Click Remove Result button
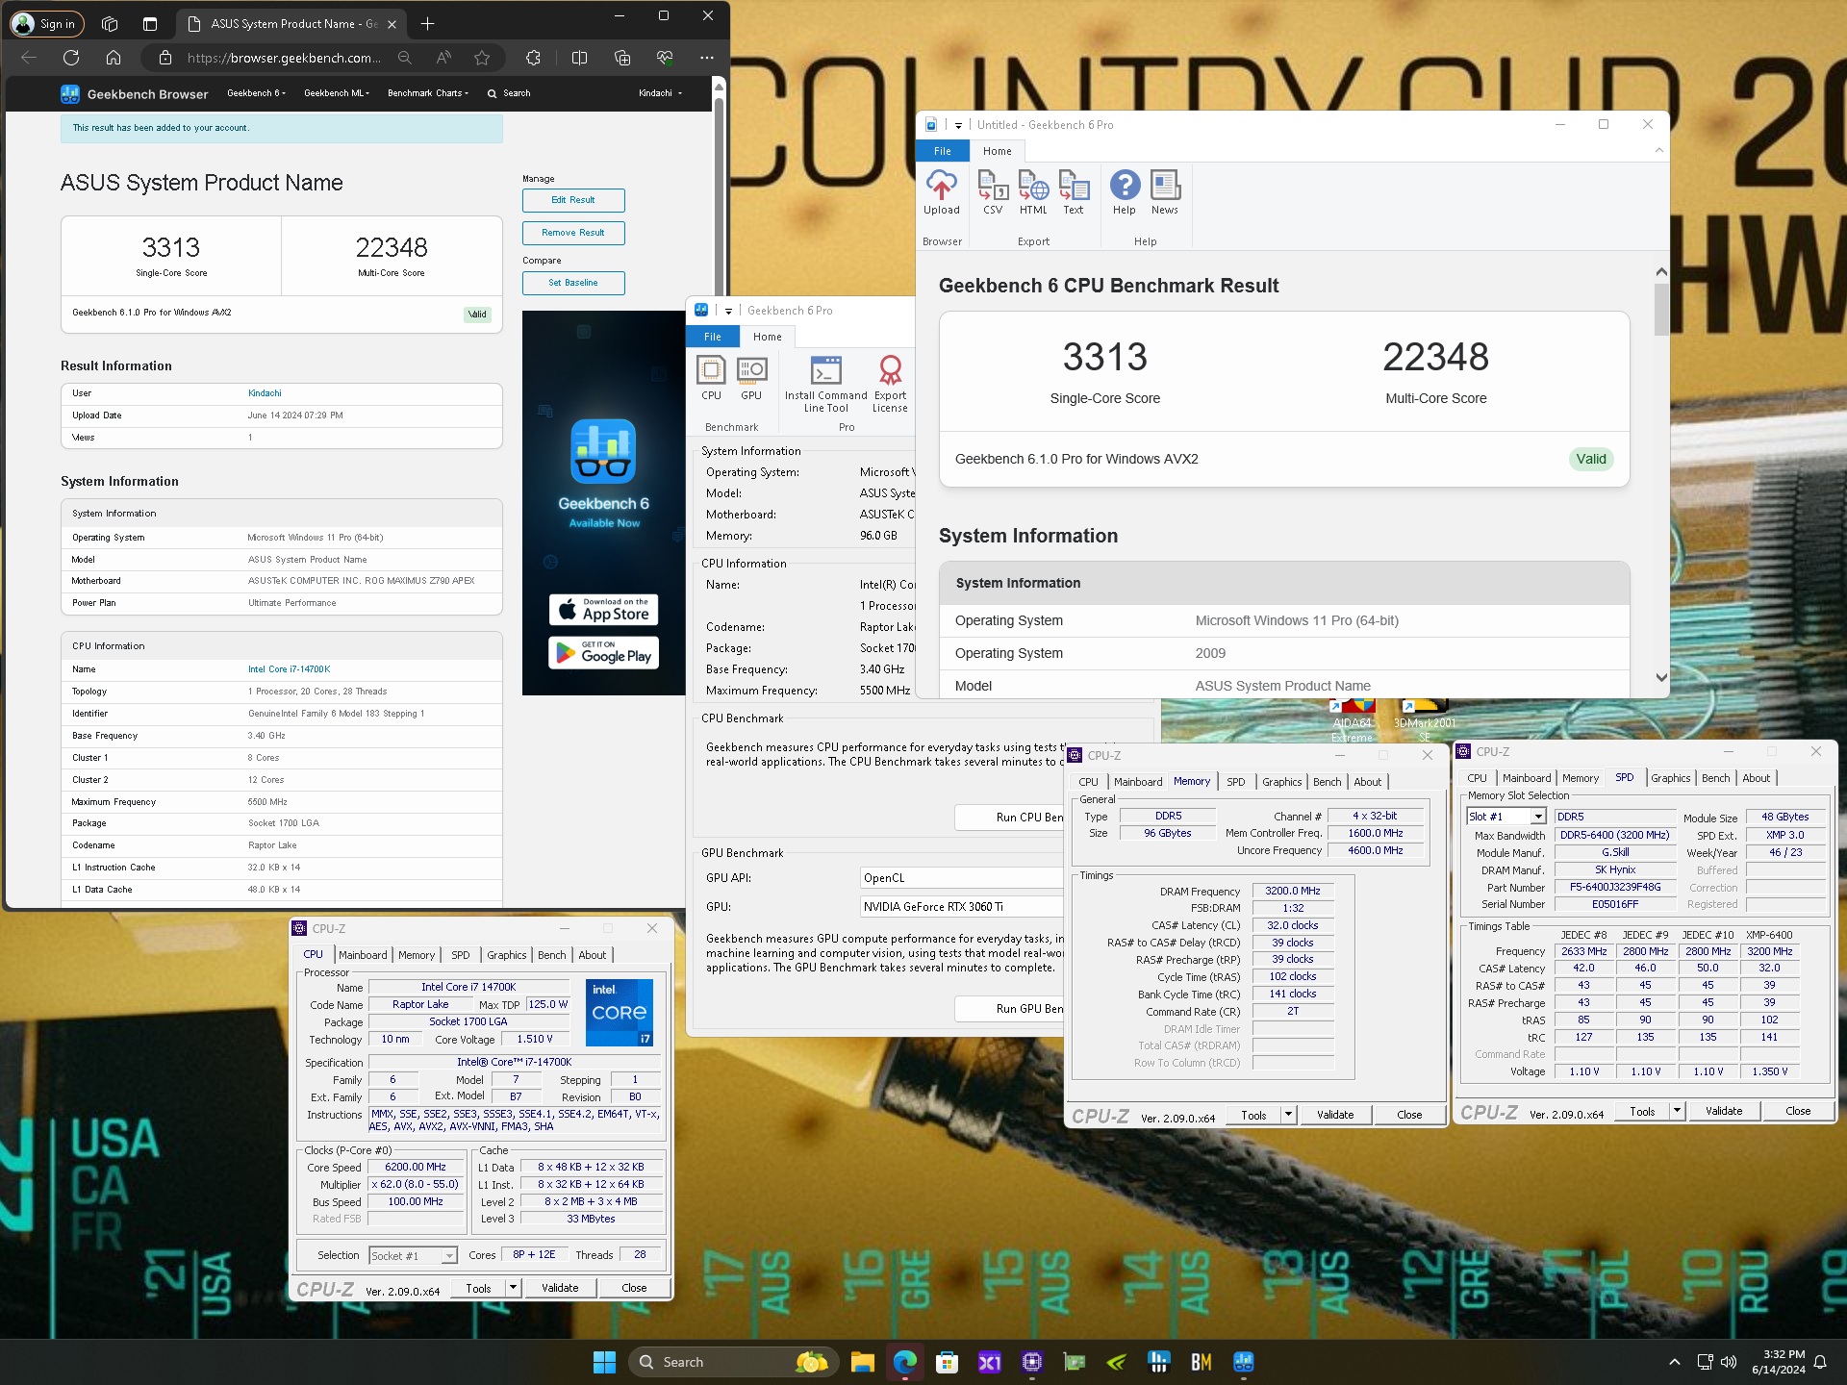 (x=573, y=233)
